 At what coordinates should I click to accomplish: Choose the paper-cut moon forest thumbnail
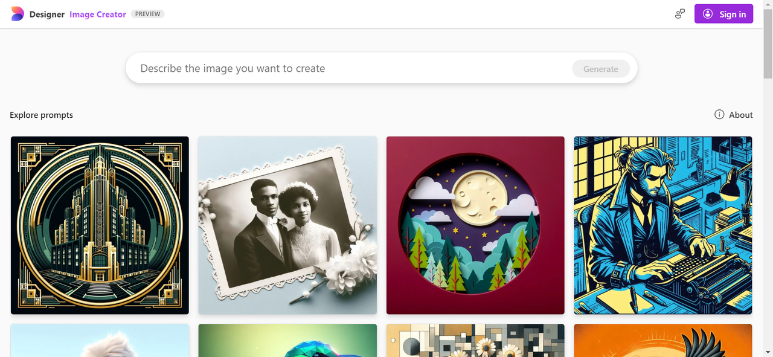[475, 225]
